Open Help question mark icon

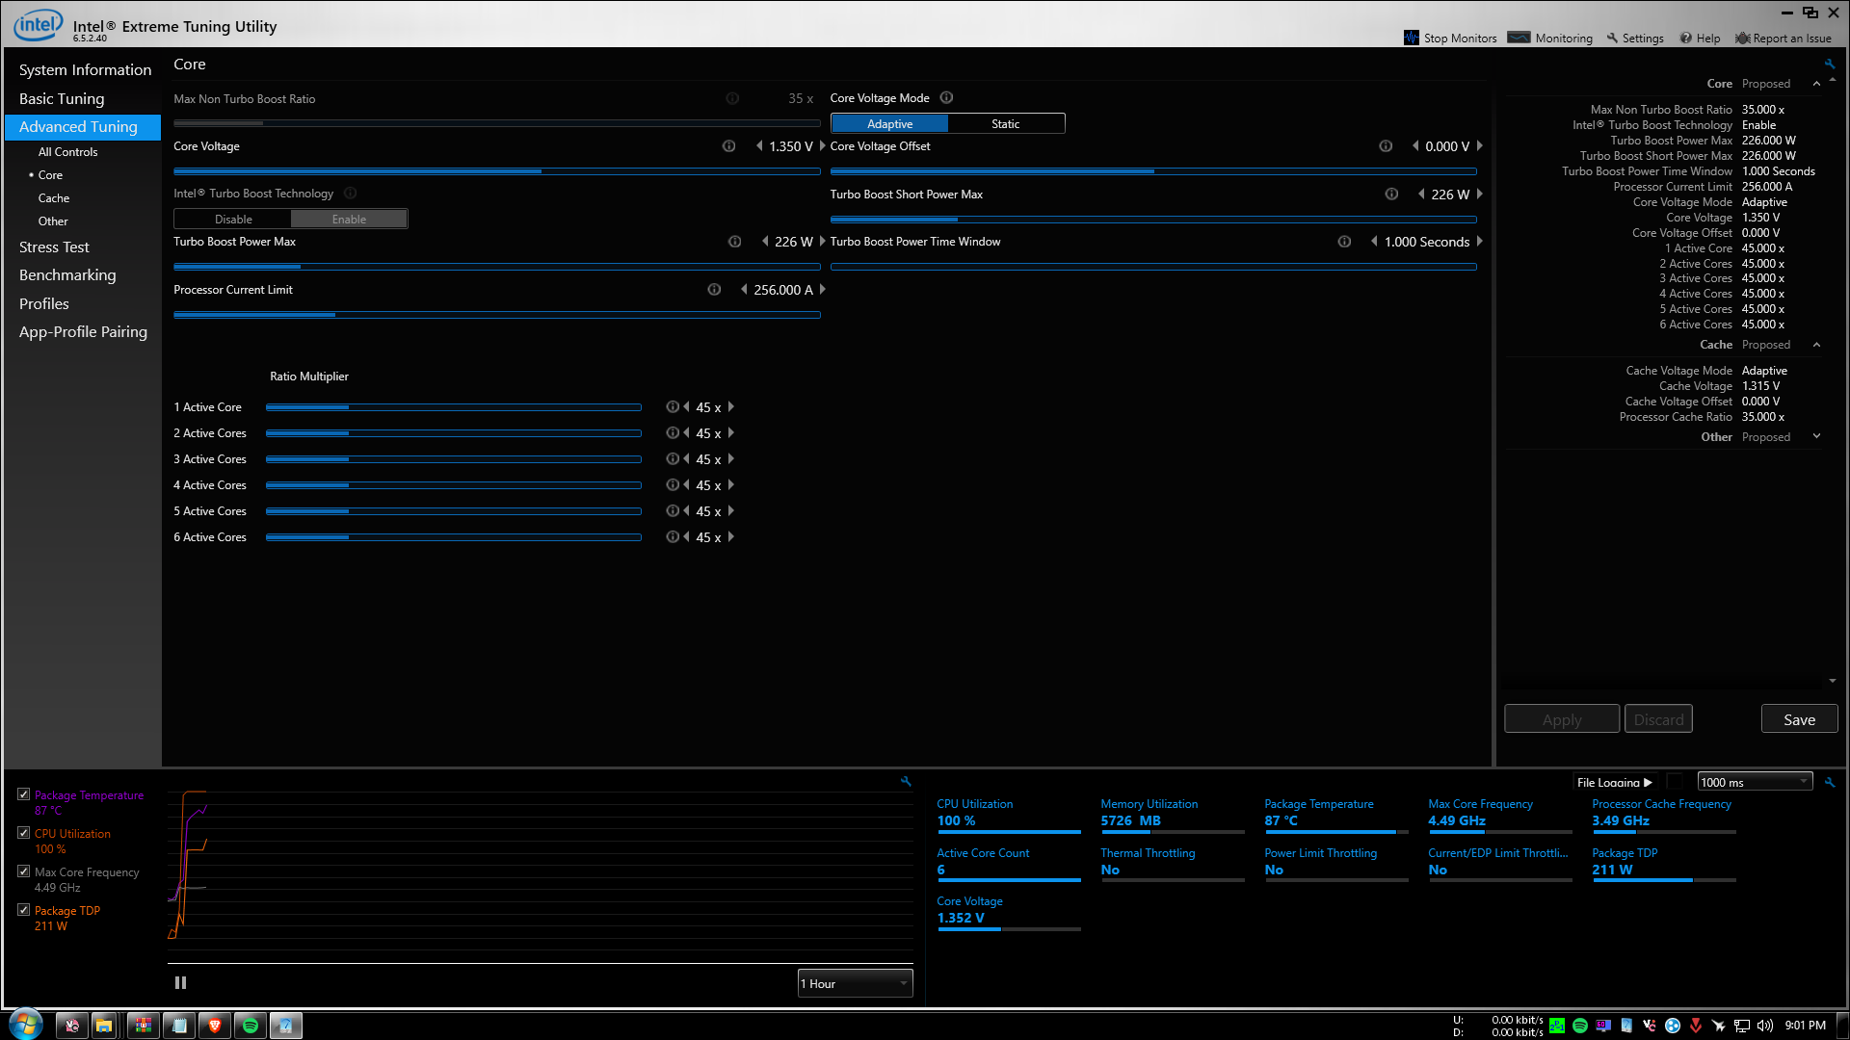1685,39
